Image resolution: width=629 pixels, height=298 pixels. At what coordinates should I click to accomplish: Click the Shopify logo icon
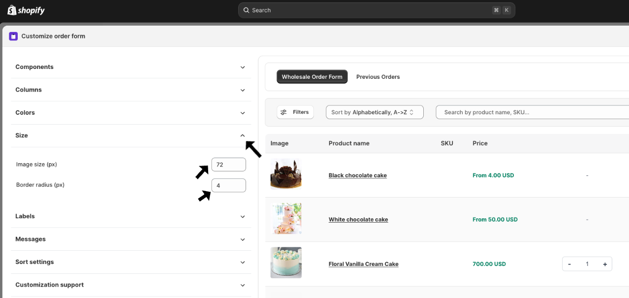tap(12, 10)
